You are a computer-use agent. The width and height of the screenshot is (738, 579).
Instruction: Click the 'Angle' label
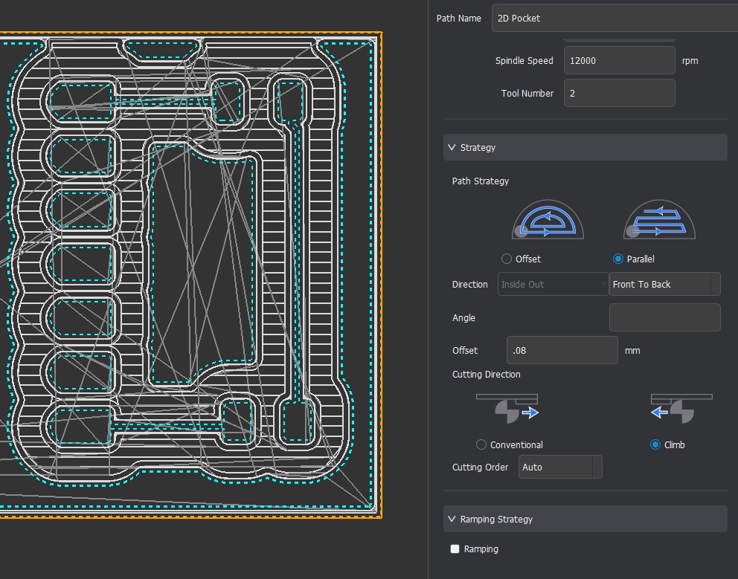click(x=463, y=318)
